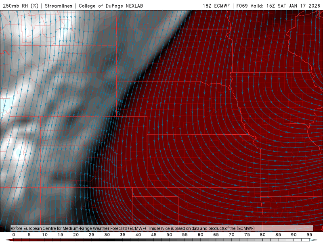
Task: Click the '40' value on the color scale
Action: pyautogui.click(x=138, y=235)
